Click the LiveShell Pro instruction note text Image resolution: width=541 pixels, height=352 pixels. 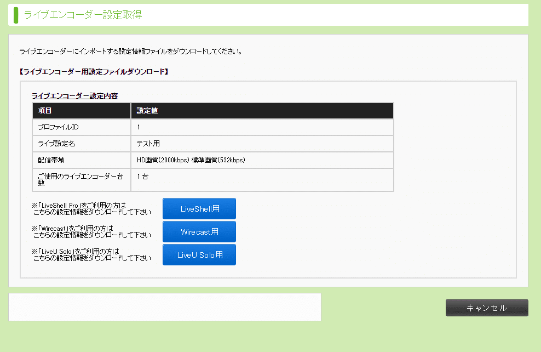click(x=92, y=208)
